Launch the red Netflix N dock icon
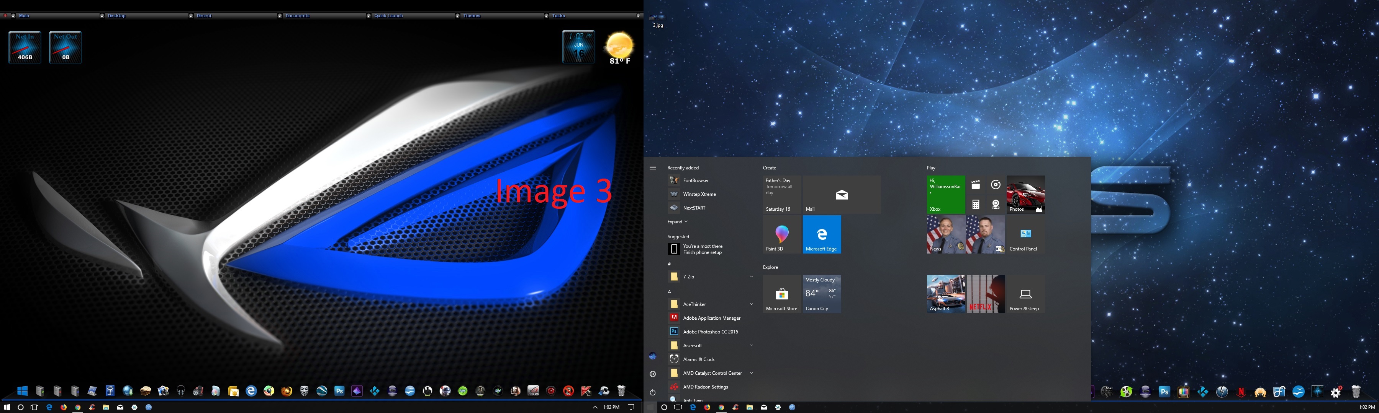 [1241, 392]
